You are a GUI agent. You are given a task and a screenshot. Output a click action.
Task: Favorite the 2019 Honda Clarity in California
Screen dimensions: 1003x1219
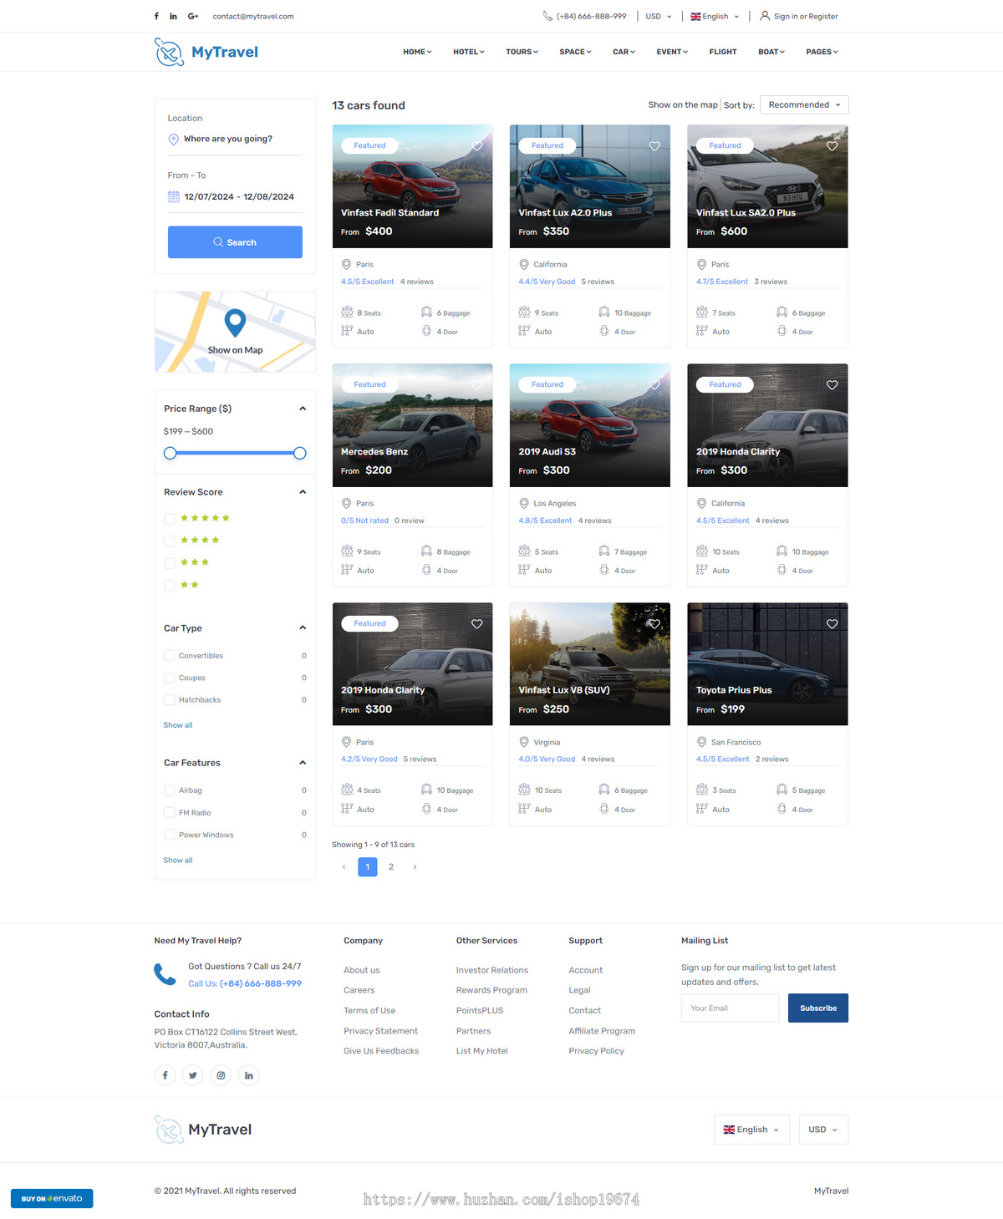(x=832, y=385)
